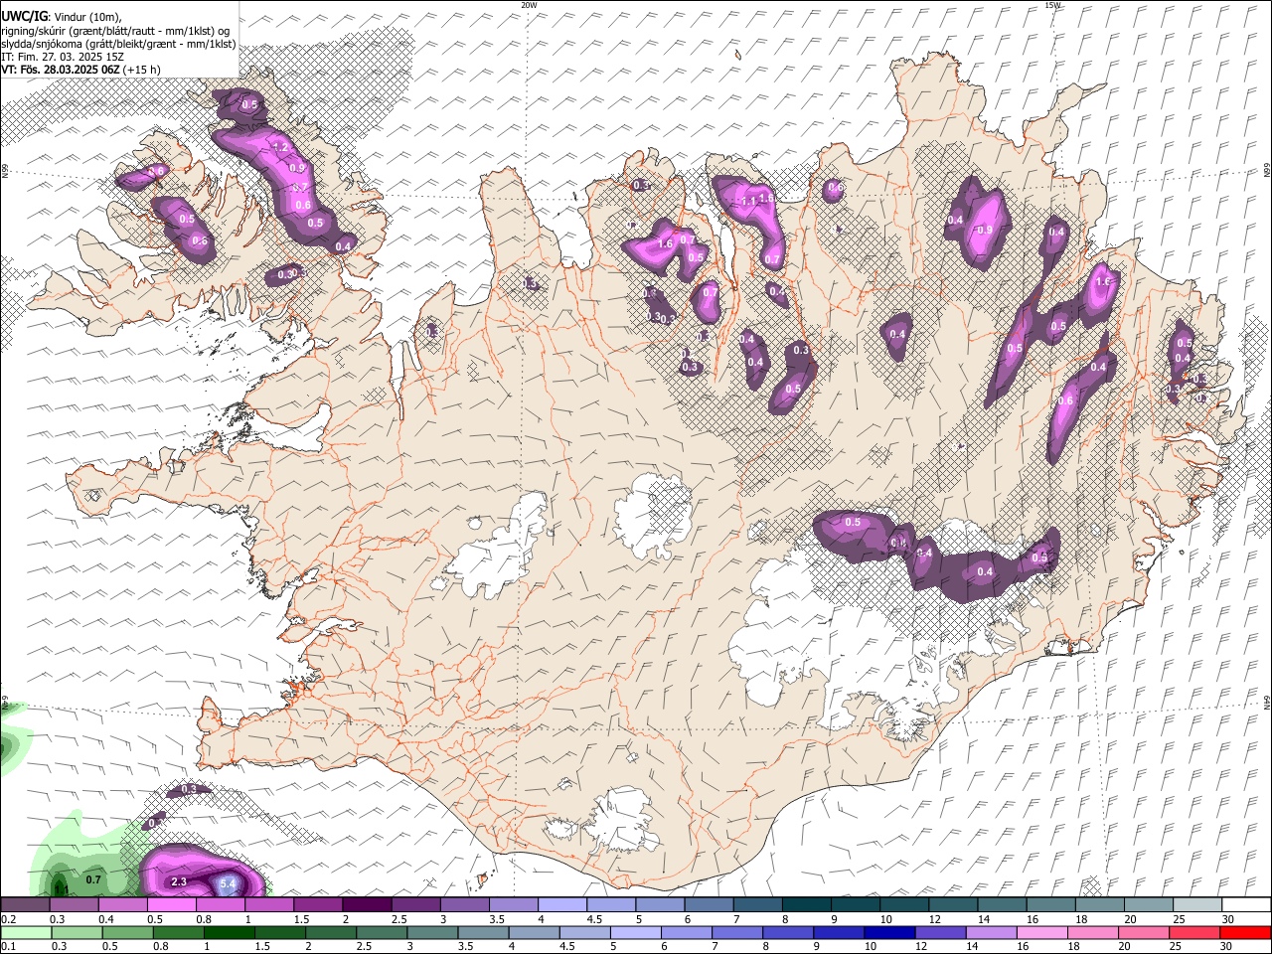Select the lavender swatch at 4, top scale
Image resolution: width=1272 pixels, height=954 pixels.
click(x=561, y=905)
